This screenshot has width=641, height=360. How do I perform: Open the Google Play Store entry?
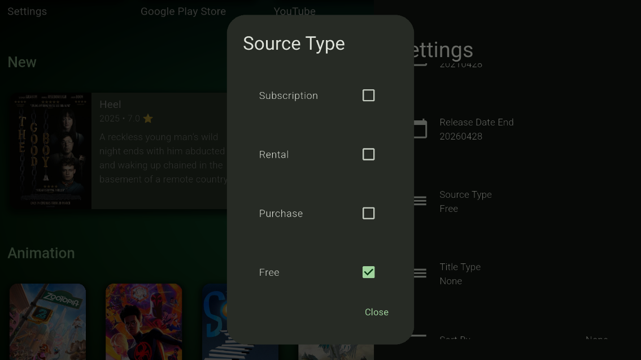click(183, 11)
